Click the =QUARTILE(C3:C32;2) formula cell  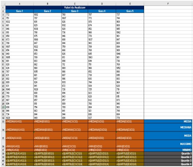[x=75, y=157]
